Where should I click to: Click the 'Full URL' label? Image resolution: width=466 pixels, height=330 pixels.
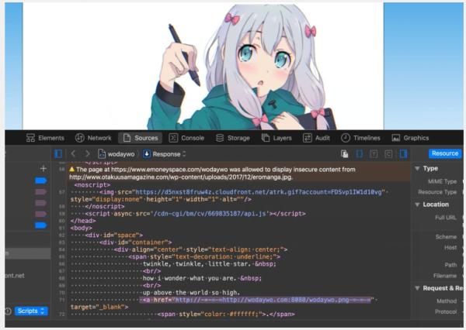(x=446, y=218)
